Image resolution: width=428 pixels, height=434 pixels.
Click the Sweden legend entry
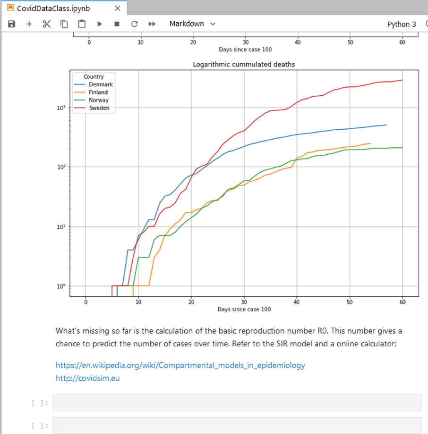[99, 108]
